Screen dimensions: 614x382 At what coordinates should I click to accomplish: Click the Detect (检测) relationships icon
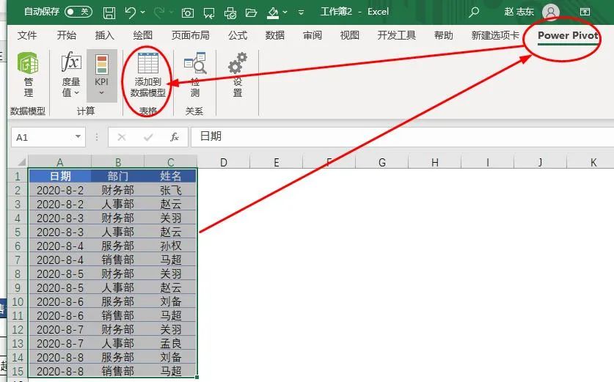click(x=194, y=75)
